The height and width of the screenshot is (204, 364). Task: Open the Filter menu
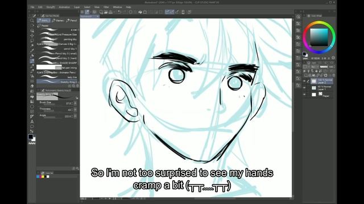[x=106, y=7]
